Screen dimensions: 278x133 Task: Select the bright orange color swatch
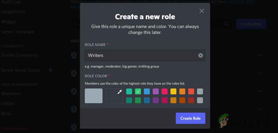[182, 91]
